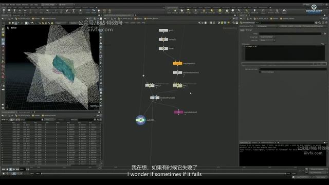Switch to the Code tab in parameters
The image size is (329, 185).
point(242,30)
